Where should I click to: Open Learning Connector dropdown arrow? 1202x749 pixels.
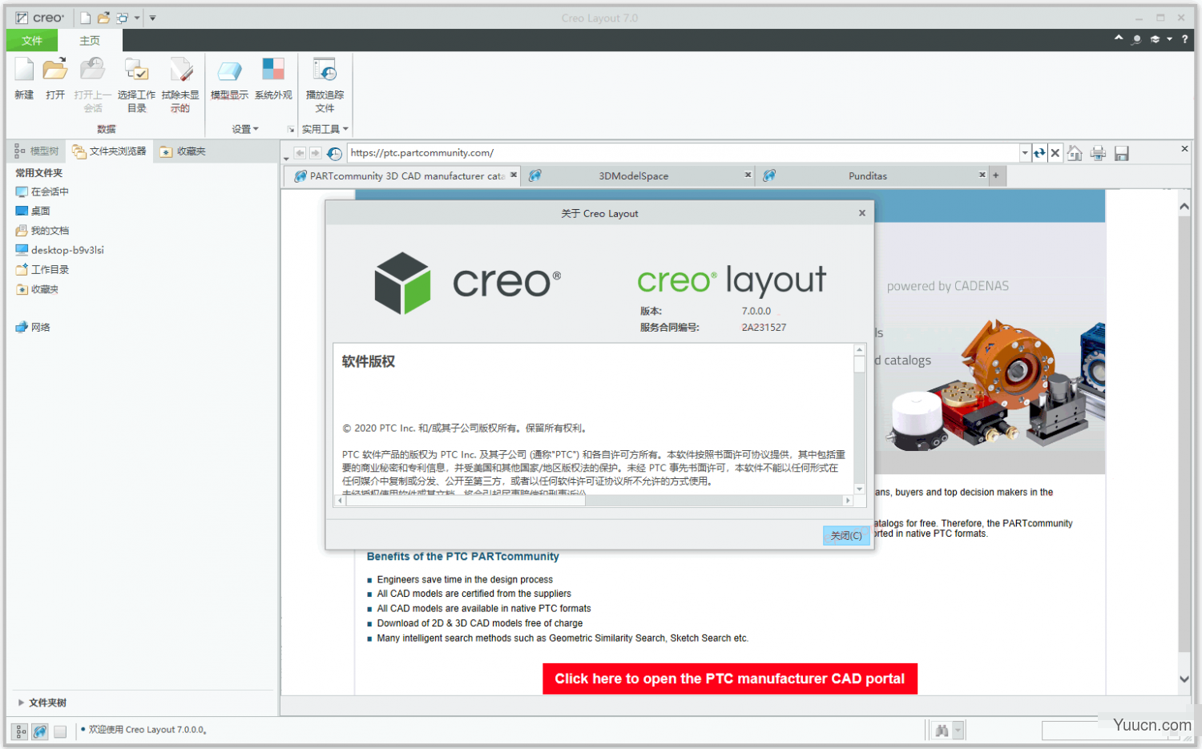(1169, 39)
